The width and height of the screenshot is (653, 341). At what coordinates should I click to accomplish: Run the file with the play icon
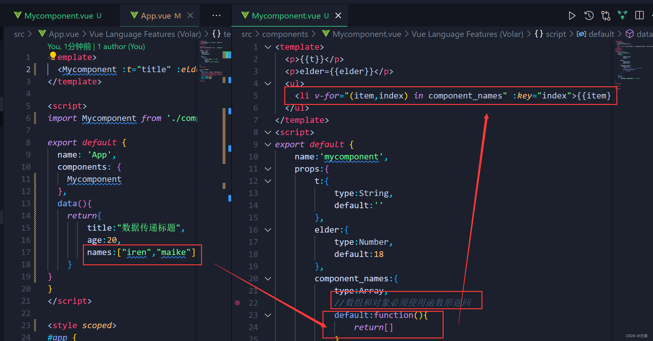click(x=572, y=16)
